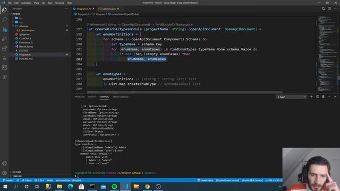The width and height of the screenshot is (340, 191).
Task: Click the open changes icon in editor toolbar
Action: (324, 8)
